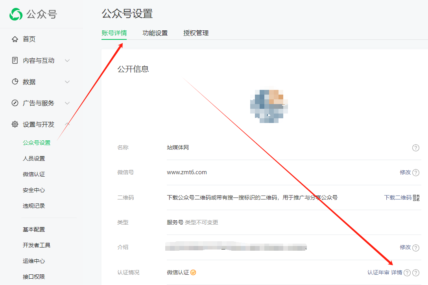Go to 首页 in the sidebar

click(29, 39)
